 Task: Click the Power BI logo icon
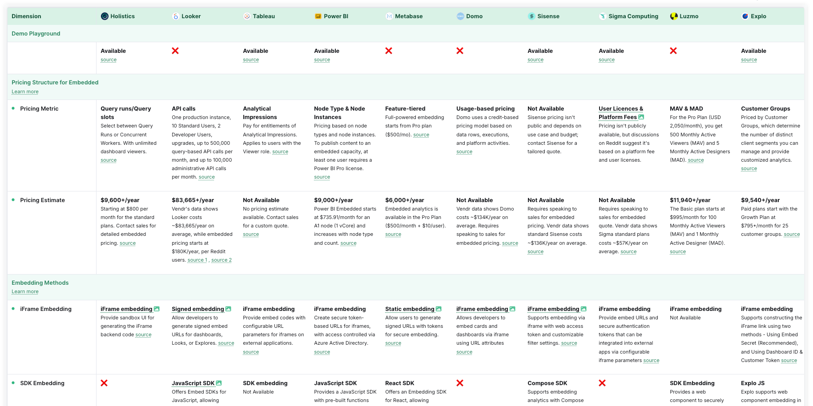[318, 16]
